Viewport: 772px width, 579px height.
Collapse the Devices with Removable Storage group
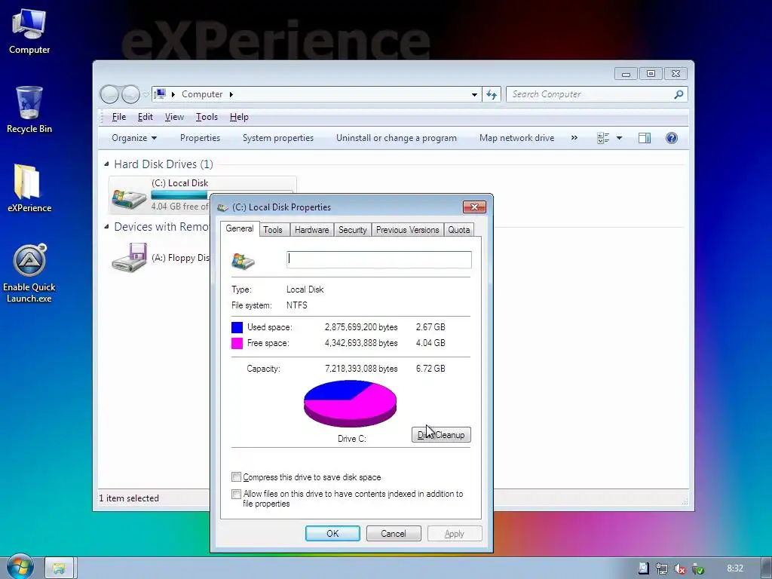click(106, 226)
